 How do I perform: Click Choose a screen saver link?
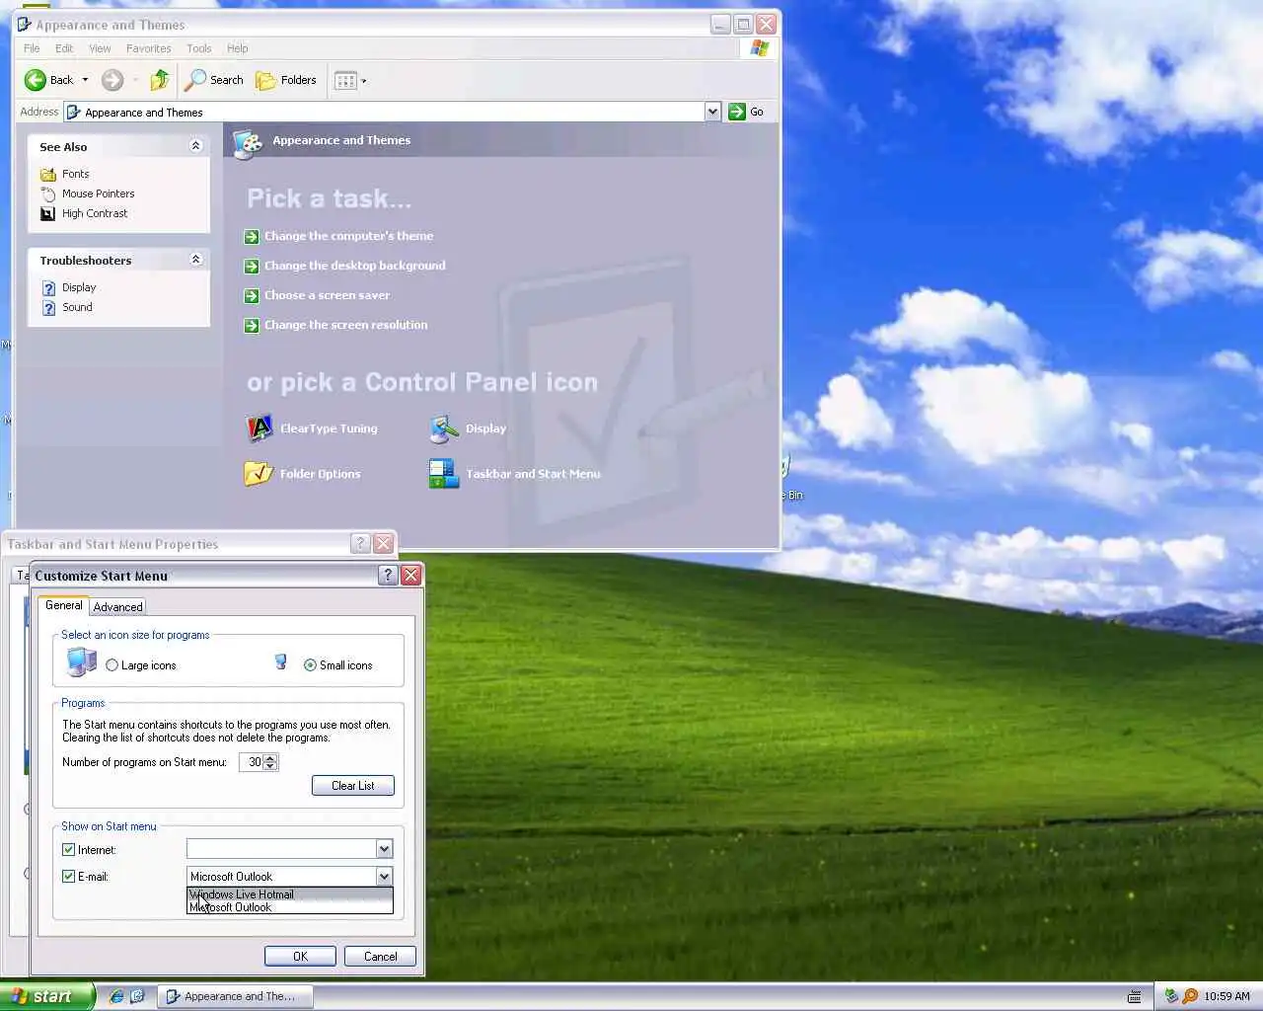tap(327, 296)
